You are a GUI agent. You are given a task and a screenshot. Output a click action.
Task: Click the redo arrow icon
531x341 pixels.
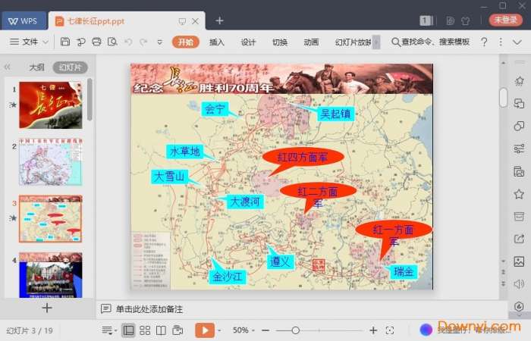(x=143, y=42)
